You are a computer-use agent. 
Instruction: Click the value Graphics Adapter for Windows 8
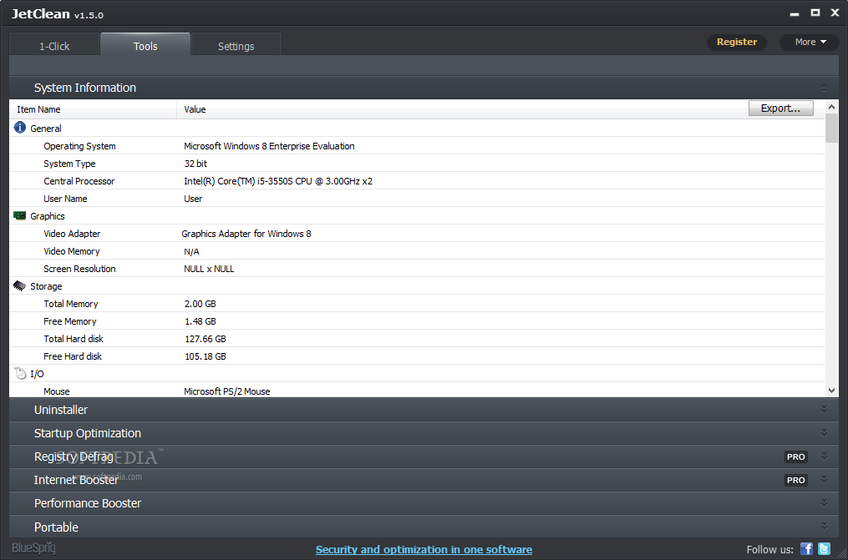pos(246,234)
